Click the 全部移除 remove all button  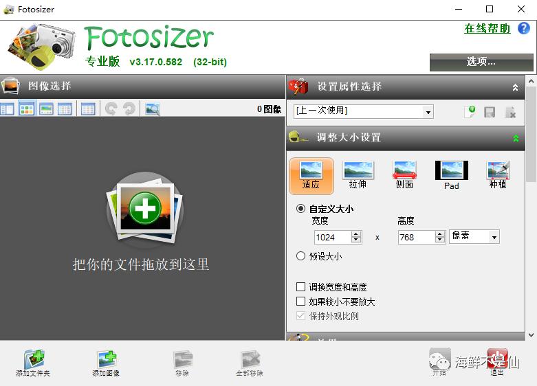coord(250,363)
